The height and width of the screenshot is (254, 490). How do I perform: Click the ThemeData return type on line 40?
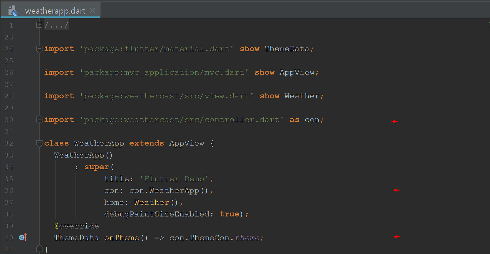(x=76, y=238)
